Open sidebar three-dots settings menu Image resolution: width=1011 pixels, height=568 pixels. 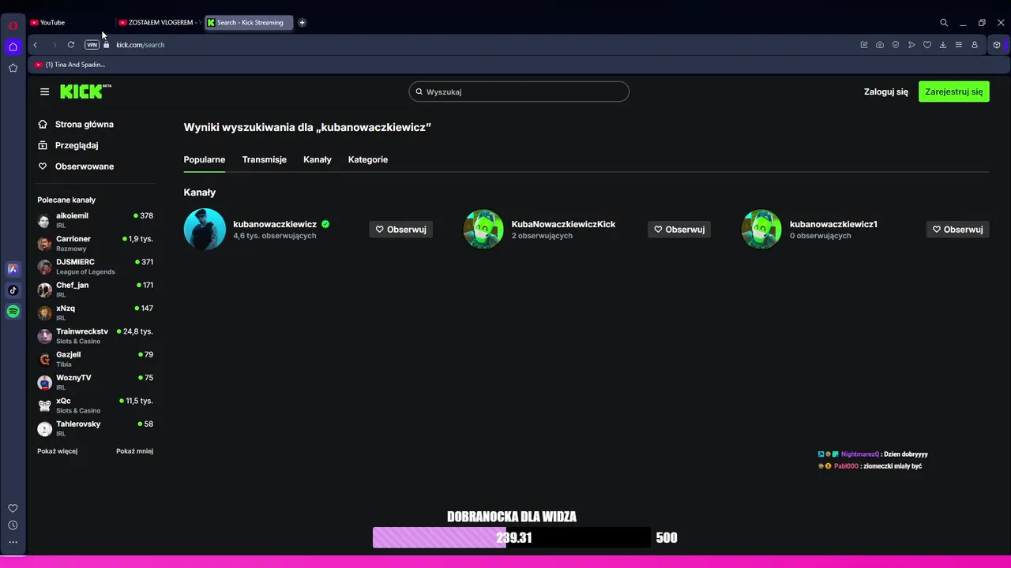pos(13,542)
